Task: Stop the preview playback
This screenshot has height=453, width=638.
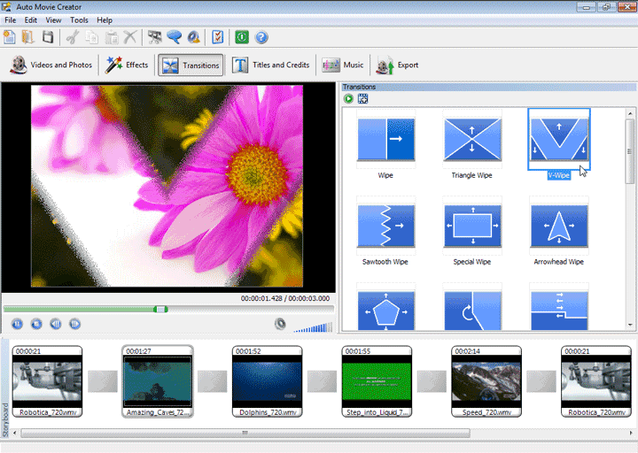Action: pyautogui.click(x=36, y=324)
